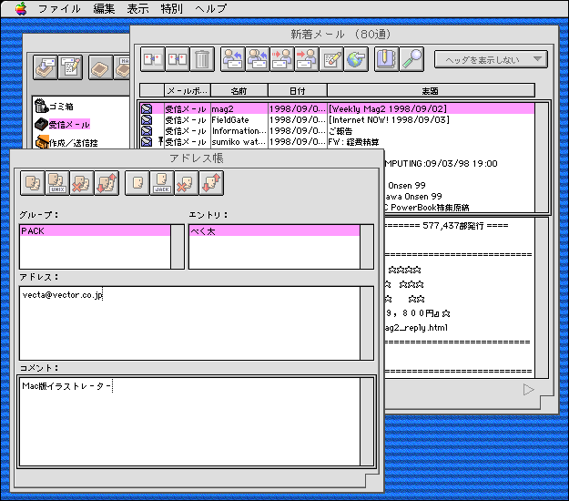Click the dotted-arrow forward mail icon
Screen dimensions: 569x501
click(x=282, y=59)
